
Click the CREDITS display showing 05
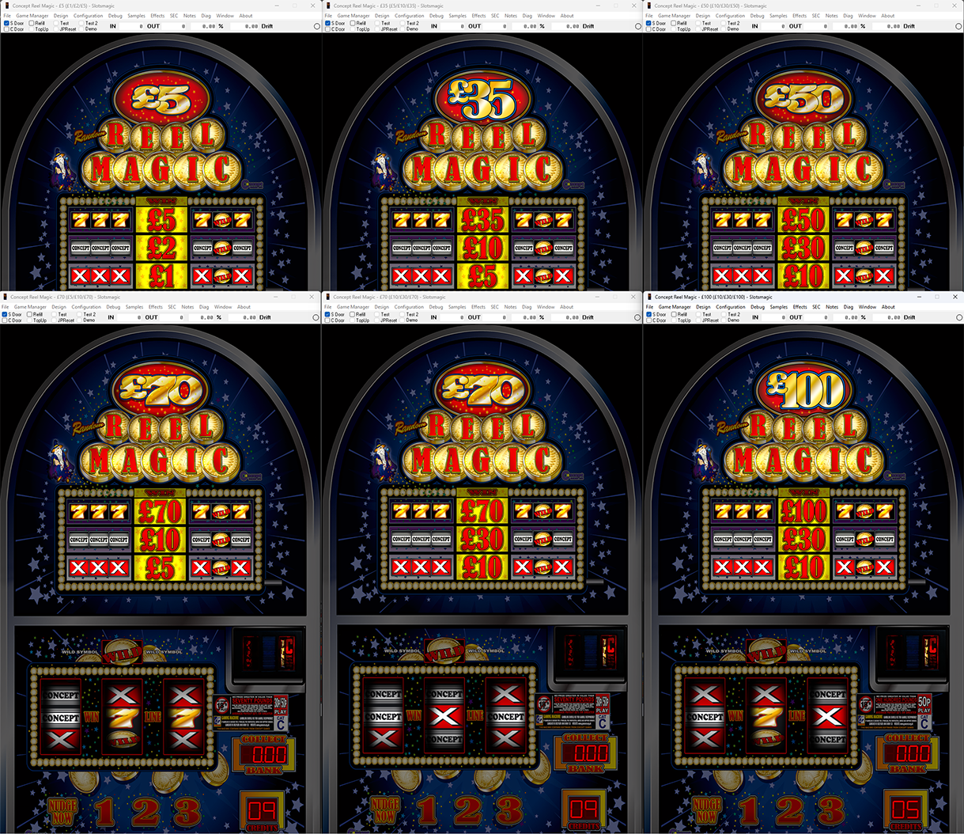[x=906, y=810]
